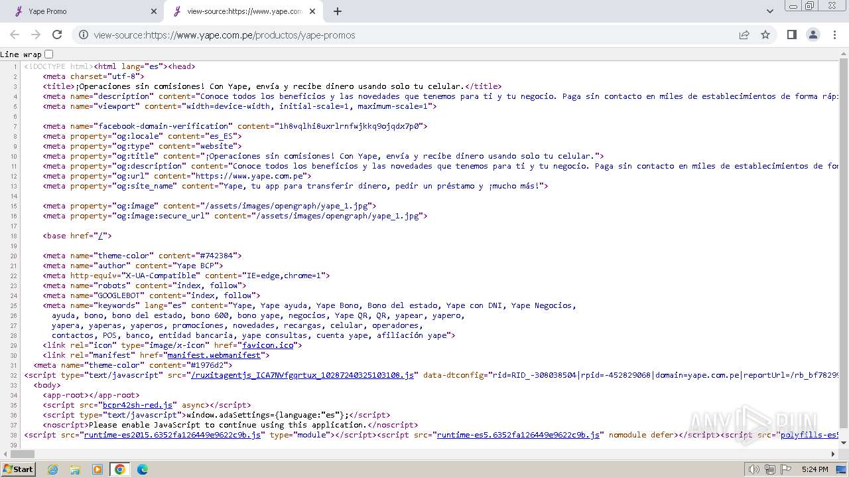Click the X-UA-Compatible meta line
Screen dimensions: 849x478
coord(186,276)
